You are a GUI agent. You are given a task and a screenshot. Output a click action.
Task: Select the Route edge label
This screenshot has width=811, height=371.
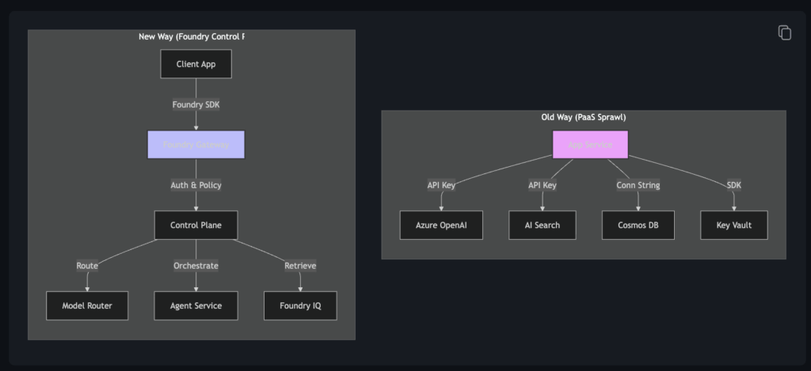click(87, 266)
